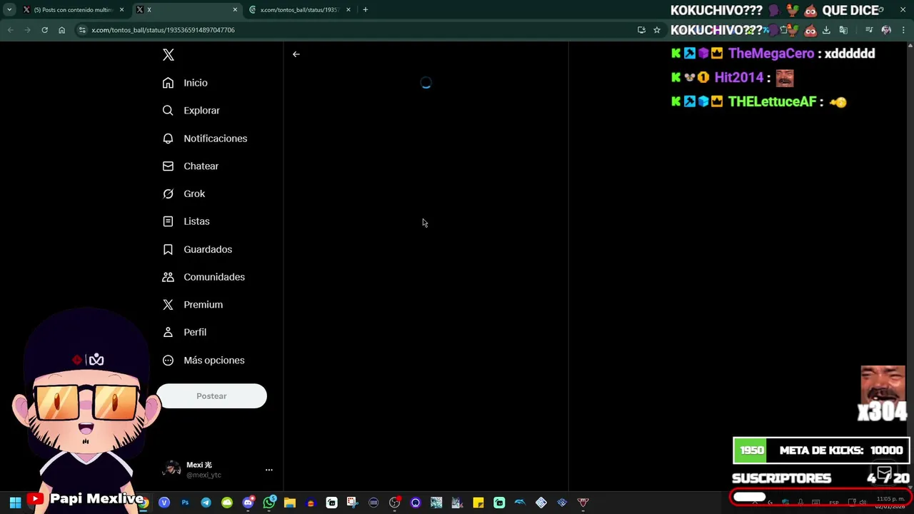The width and height of the screenshot is (914, 514).
Task: Click the browser home button
Action: point(61,30)
